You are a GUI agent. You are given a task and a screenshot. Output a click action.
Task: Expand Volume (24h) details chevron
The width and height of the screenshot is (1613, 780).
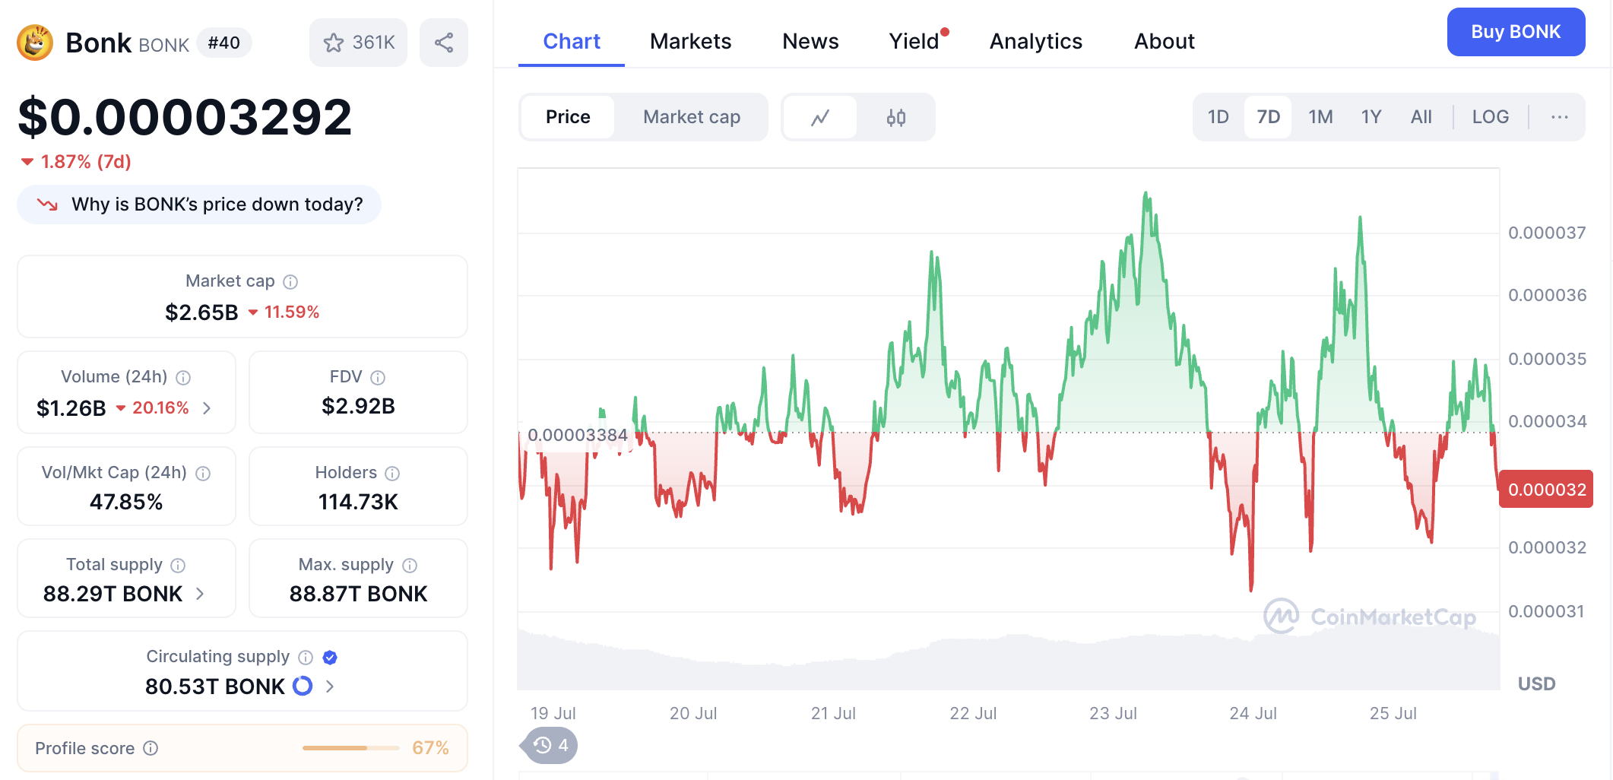pyautogui.click(x=207, y=408)
